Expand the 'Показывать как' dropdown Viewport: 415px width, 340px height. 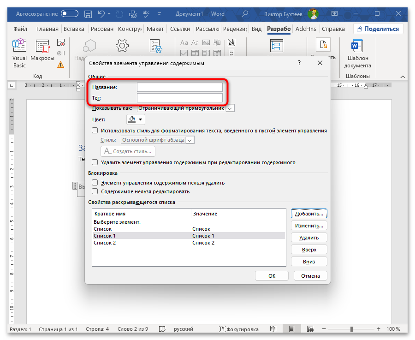[x=231, y=108]
